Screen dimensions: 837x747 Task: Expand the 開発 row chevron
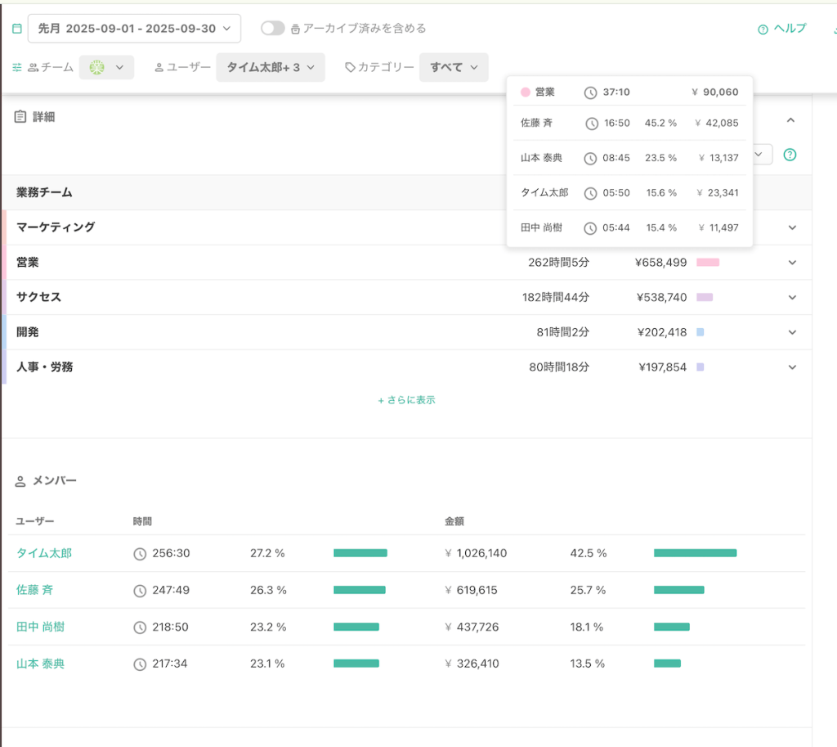tap(792, 333)
